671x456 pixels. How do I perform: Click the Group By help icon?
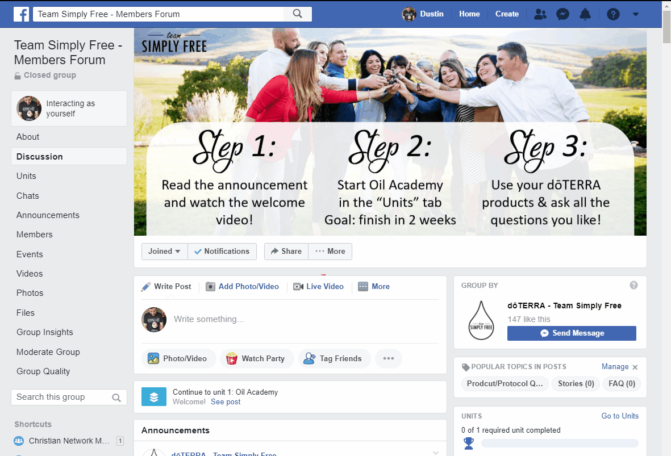[634, 285]
